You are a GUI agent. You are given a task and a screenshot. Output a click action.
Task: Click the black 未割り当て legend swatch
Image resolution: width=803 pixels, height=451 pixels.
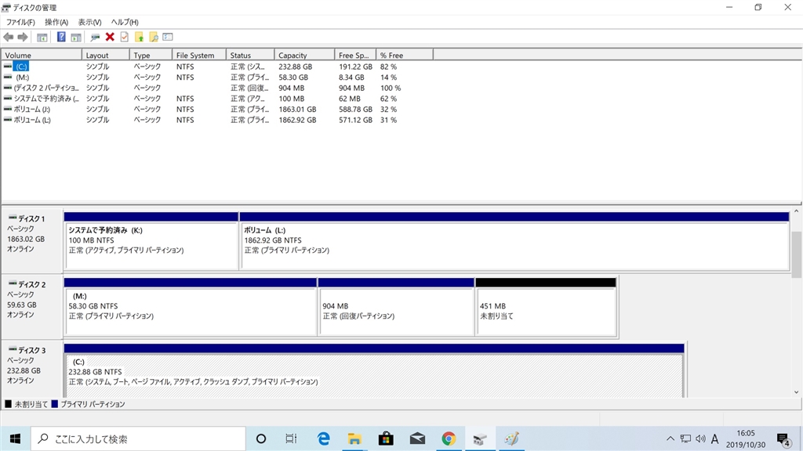click(8, 404)
